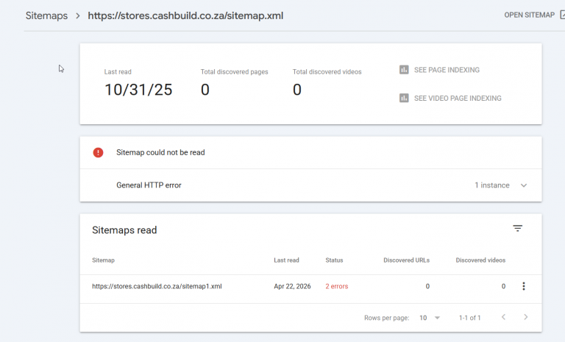Click the chart icon next to SEE VIDEO PAGE INDEXING
The image size is (565, 342).
(x=404, y=98)
